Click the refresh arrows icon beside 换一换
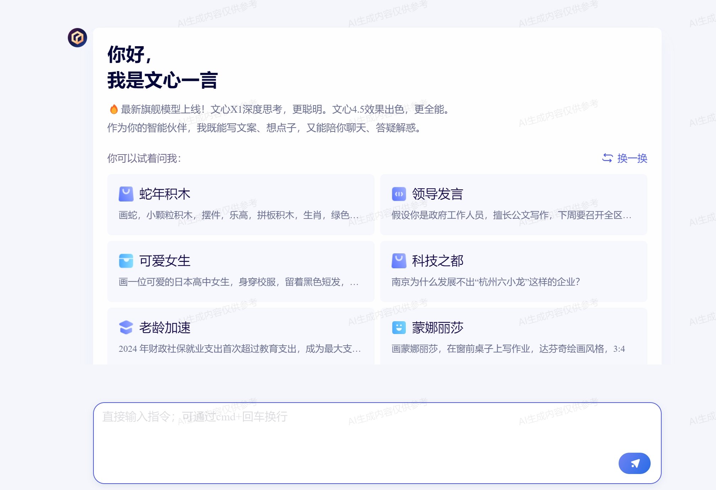The width and height of the screenshot is (716, 490). point(607,159)
